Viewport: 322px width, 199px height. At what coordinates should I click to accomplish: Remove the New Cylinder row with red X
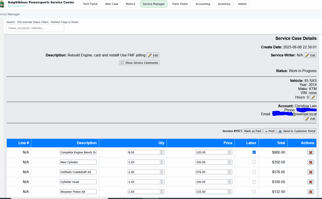tap(311, 162)
